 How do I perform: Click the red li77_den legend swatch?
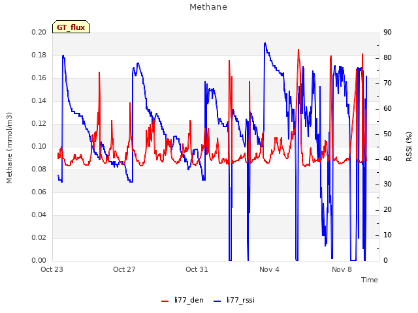(165, 301)
